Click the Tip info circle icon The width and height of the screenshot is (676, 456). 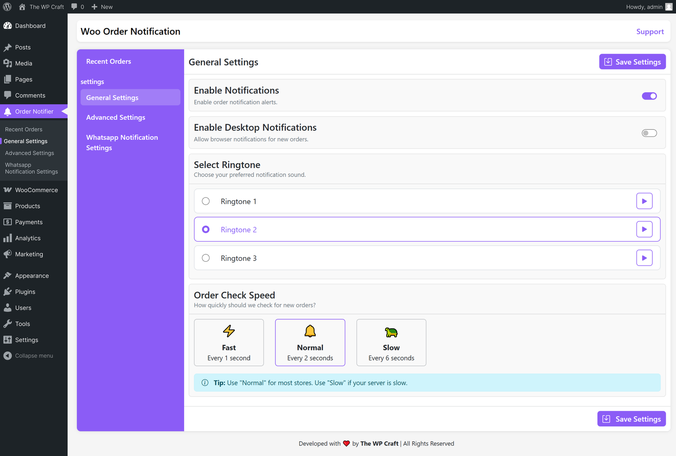point(205,383)
